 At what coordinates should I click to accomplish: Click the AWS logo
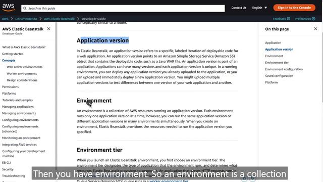pos(9,8)
